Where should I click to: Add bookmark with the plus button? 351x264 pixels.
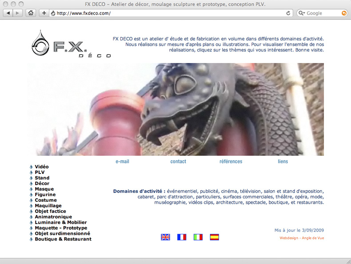(x=44, y=13)
